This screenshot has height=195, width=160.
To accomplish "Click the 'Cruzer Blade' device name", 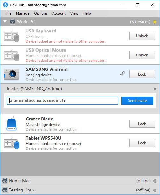I will 40,119.
